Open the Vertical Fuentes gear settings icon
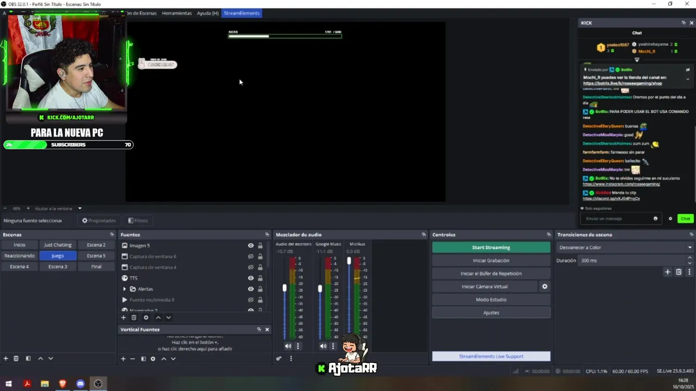The image size is (696, 391). 153,358
